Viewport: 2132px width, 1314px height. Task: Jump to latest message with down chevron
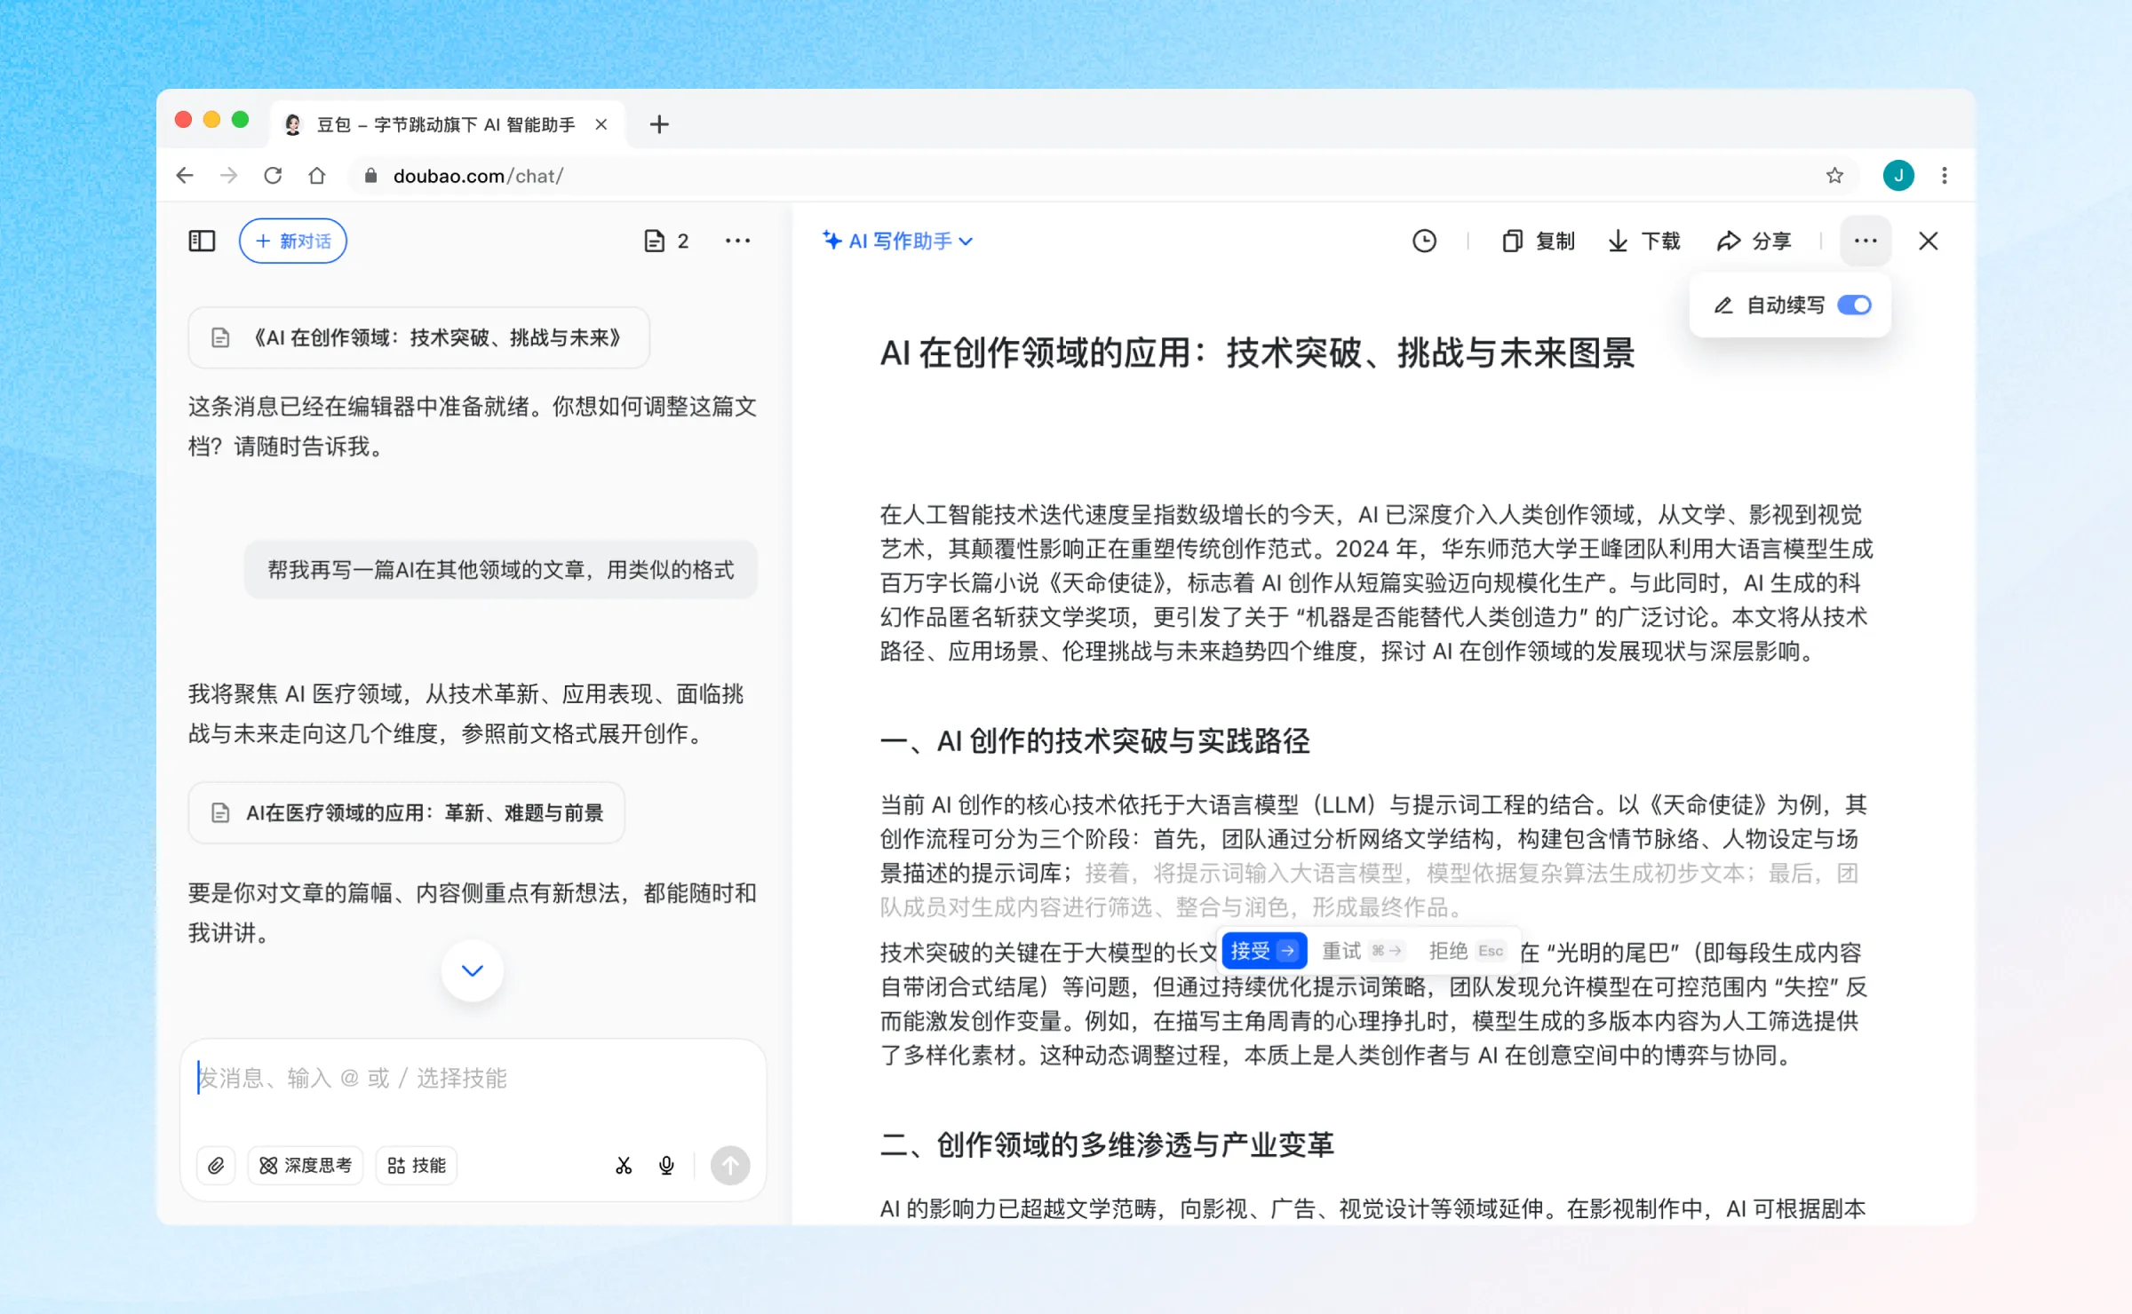point(473,970)
